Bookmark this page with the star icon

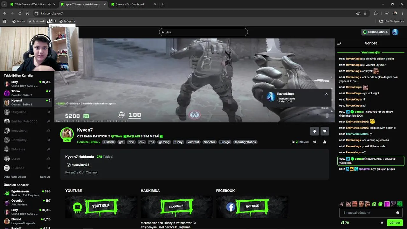tap(365, 13)
